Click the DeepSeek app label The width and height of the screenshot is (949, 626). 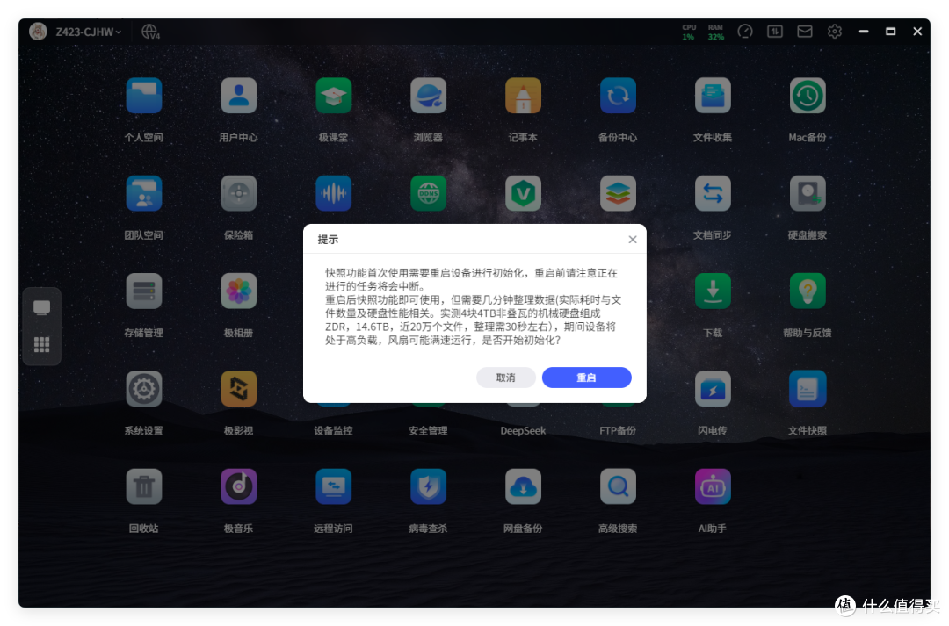click(523, 430)
